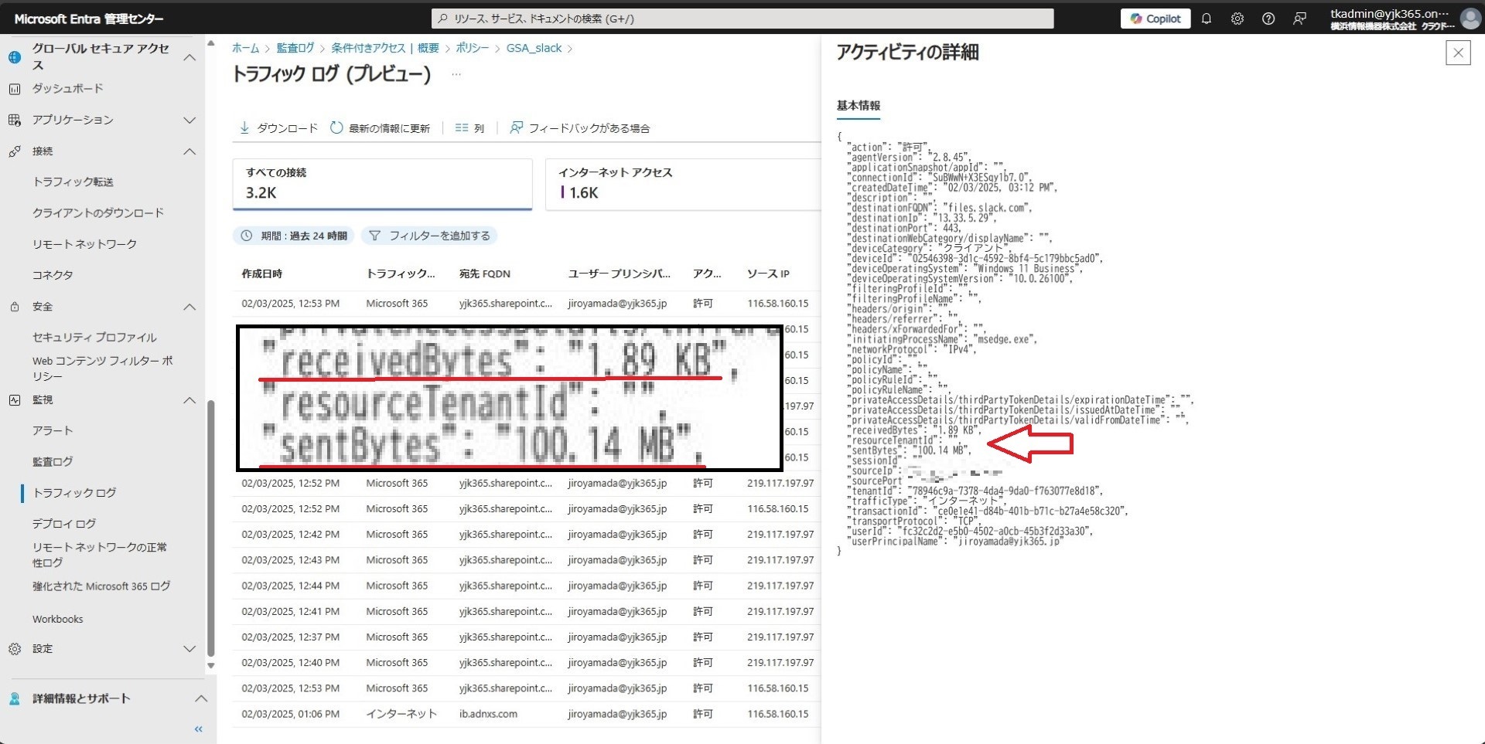The width and height of the screenshot is (1485, 744).
Task: Collapse the グローバル セキュア アクセス section
Action: (189, 57)
